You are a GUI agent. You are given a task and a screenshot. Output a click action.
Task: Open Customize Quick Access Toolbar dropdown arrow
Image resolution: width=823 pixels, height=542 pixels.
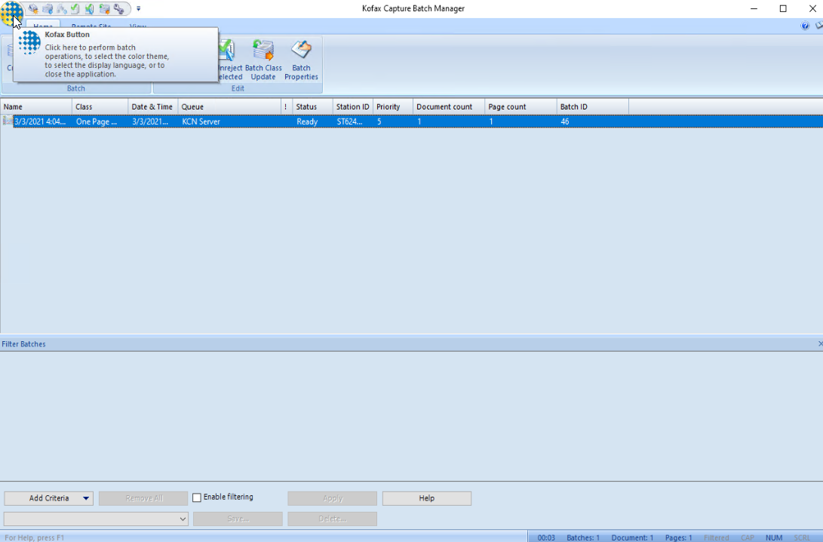pos(139,9)
